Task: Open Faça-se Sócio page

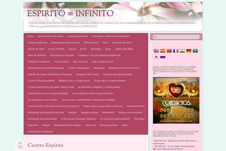Action: pyautogui.click(x=62, y=62)
